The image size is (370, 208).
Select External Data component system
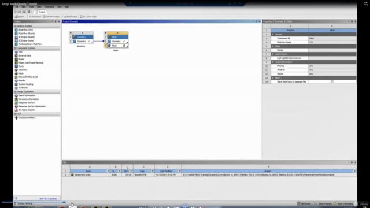tap(24, 55)
